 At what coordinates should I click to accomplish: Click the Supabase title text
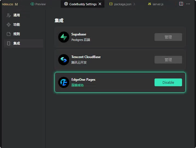pyautogui.click(x=79, y=34)
